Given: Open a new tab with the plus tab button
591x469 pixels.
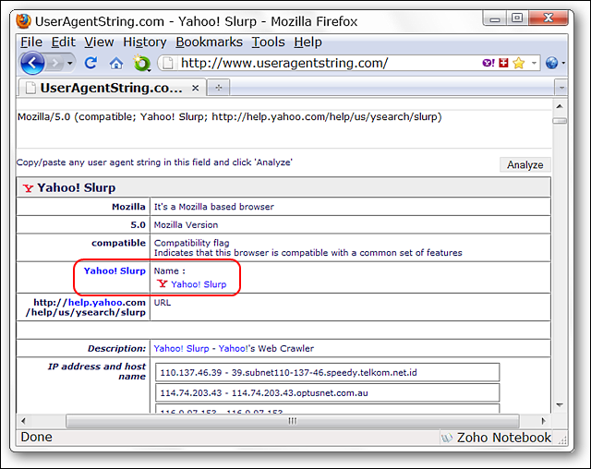Looking at the screenshot, I should [x=218, y=88].
